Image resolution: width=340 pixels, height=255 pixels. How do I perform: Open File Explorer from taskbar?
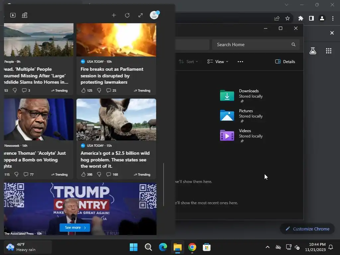[177, 247]
